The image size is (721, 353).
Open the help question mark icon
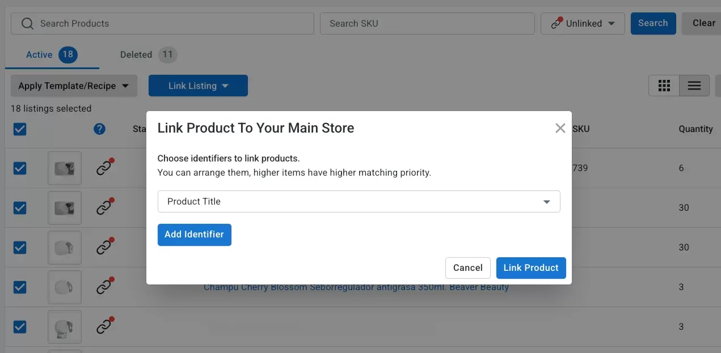point(99,129)
